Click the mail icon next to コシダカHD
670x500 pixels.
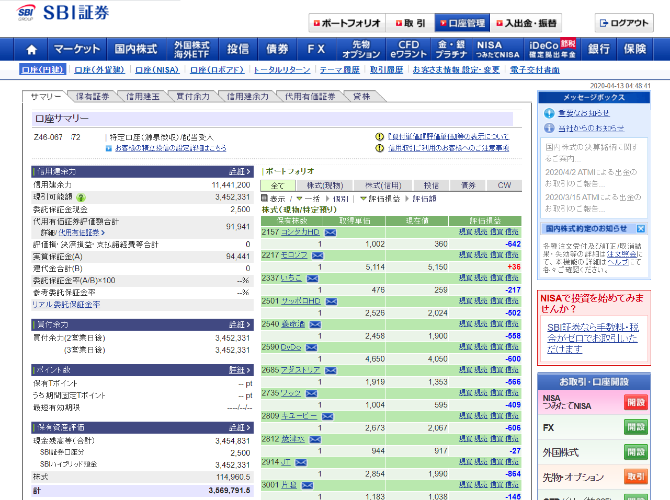330,232
